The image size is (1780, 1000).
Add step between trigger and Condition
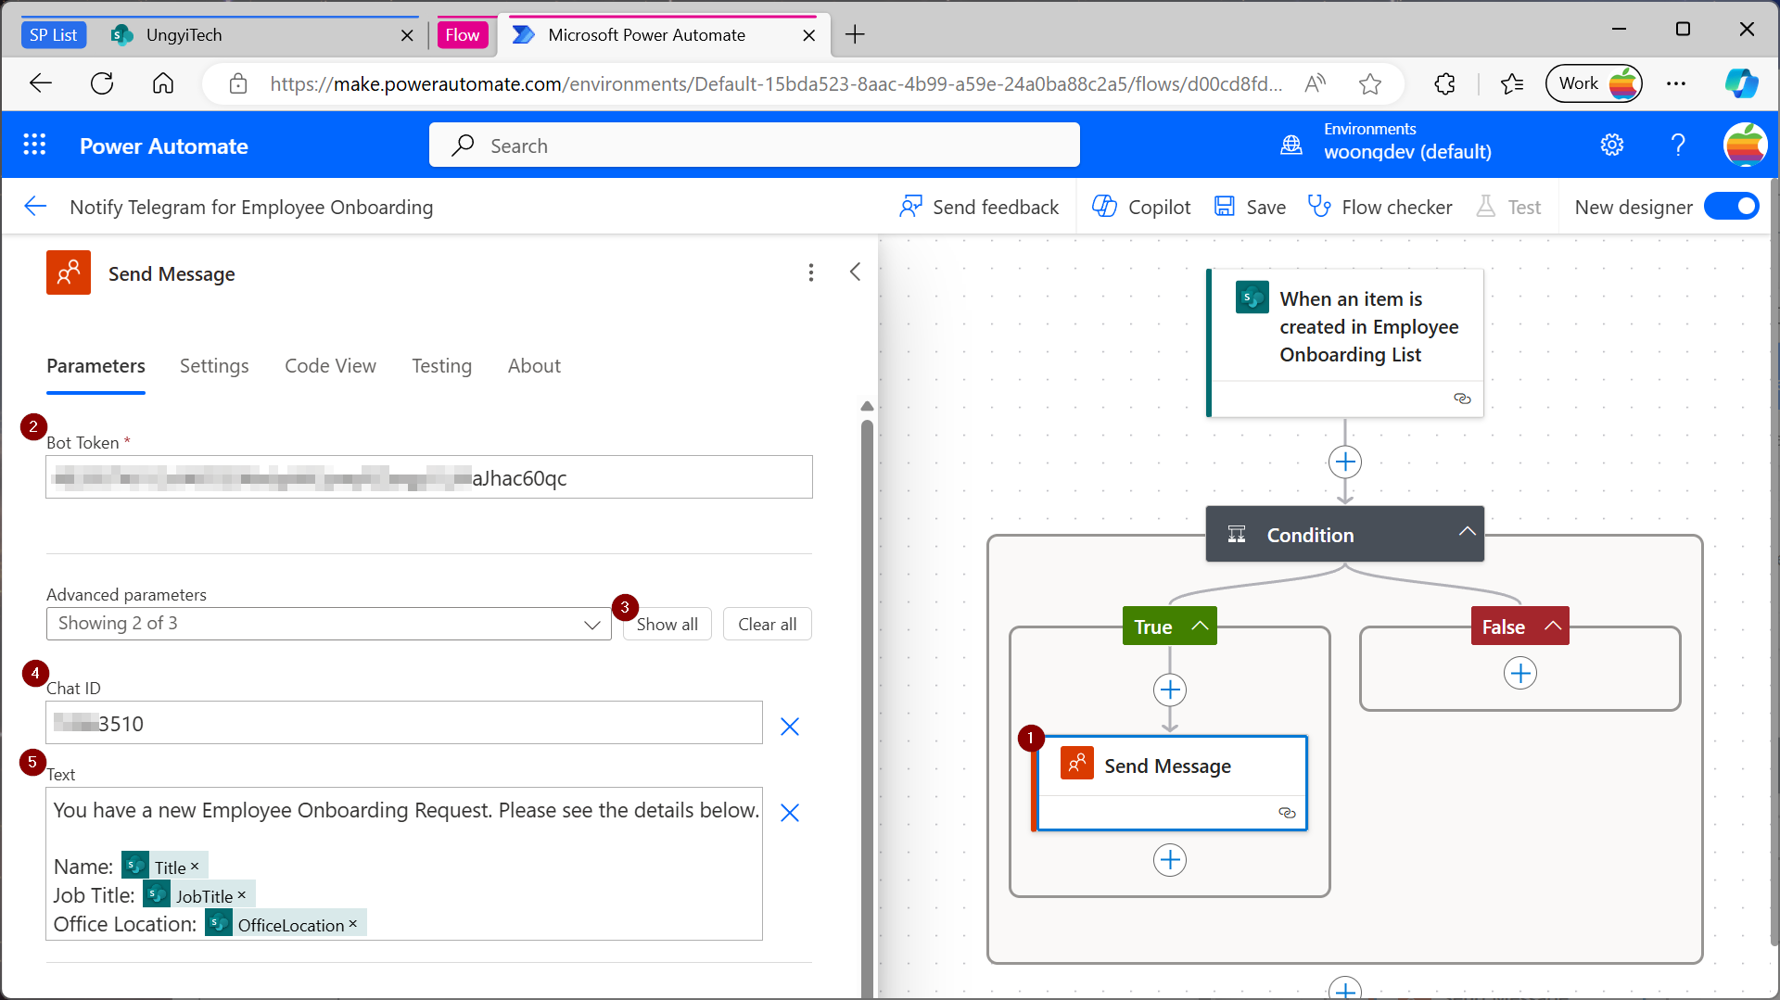point(1345,462)
